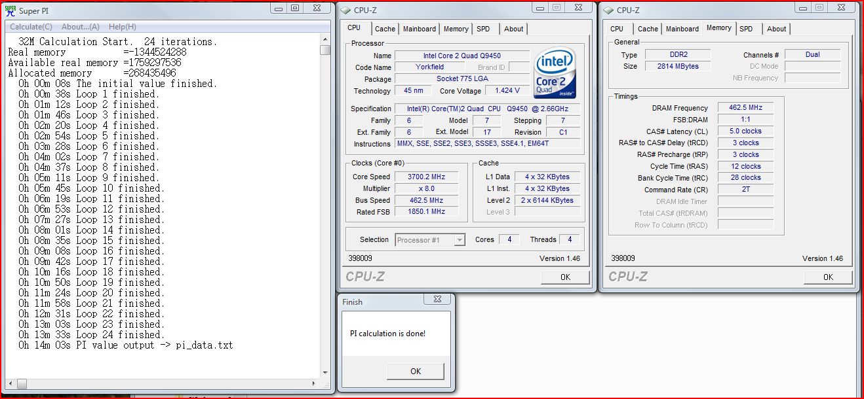Click the Loop 24 finished line in Super PI

[90, 334]
